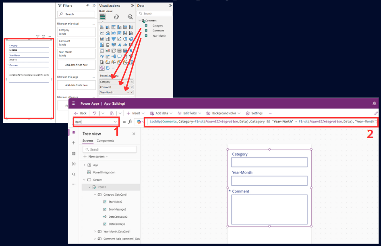The image size is (381, 246).
Task: Open the Format visual paintbrush icon
Action: tap(117, 17)
